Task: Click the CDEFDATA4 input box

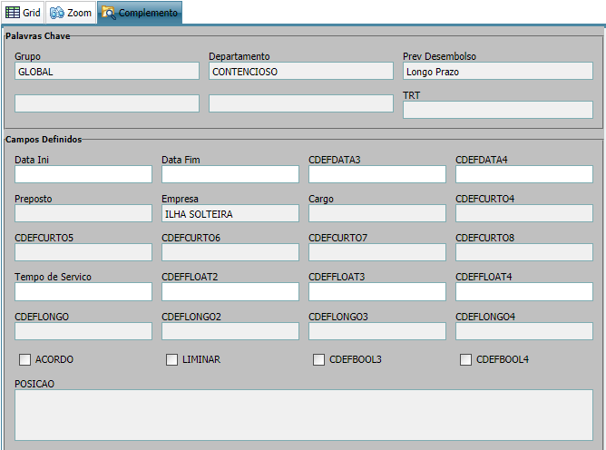Action: [x=524, y=174]
